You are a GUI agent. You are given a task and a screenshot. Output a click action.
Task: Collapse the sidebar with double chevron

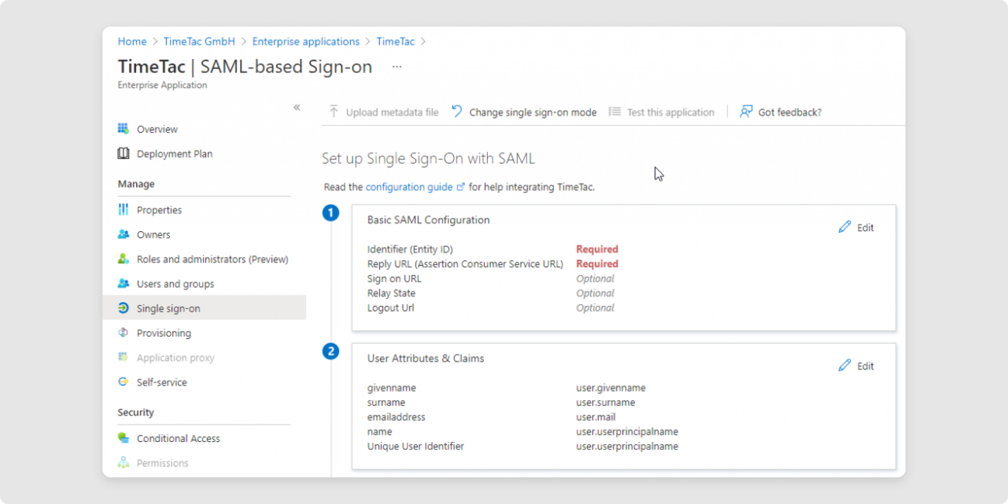click(x=297, y=107)
